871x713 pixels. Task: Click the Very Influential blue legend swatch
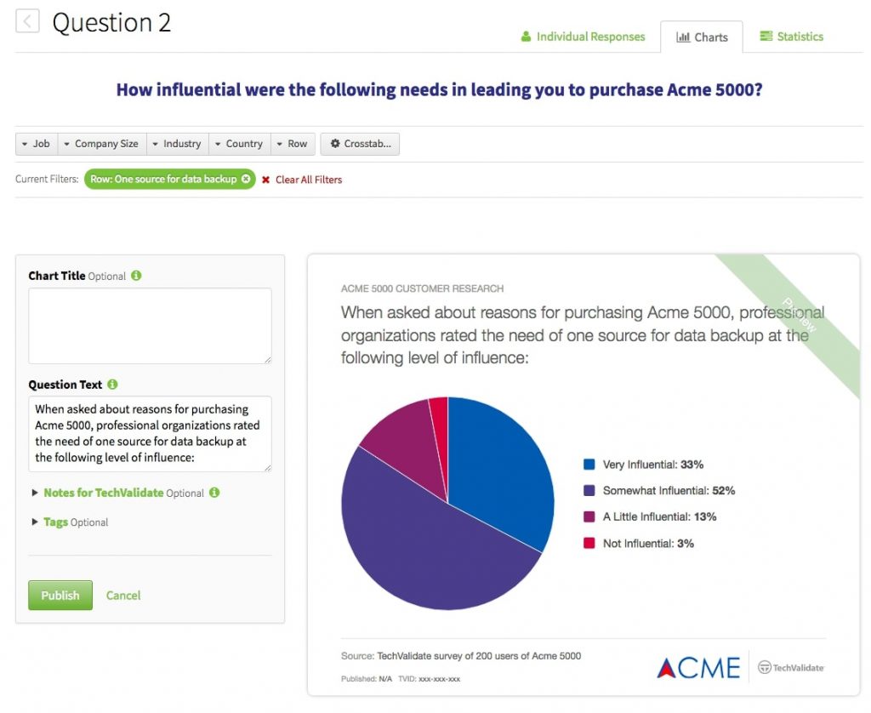pyautogui.click(x=589, y=464)
